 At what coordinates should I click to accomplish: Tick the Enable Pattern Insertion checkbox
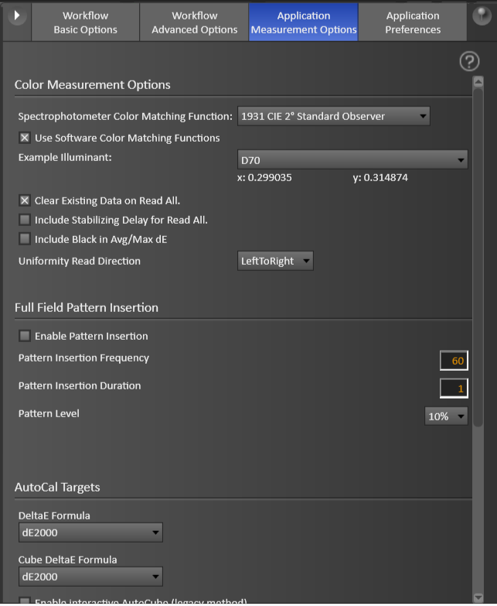[25, 336]
